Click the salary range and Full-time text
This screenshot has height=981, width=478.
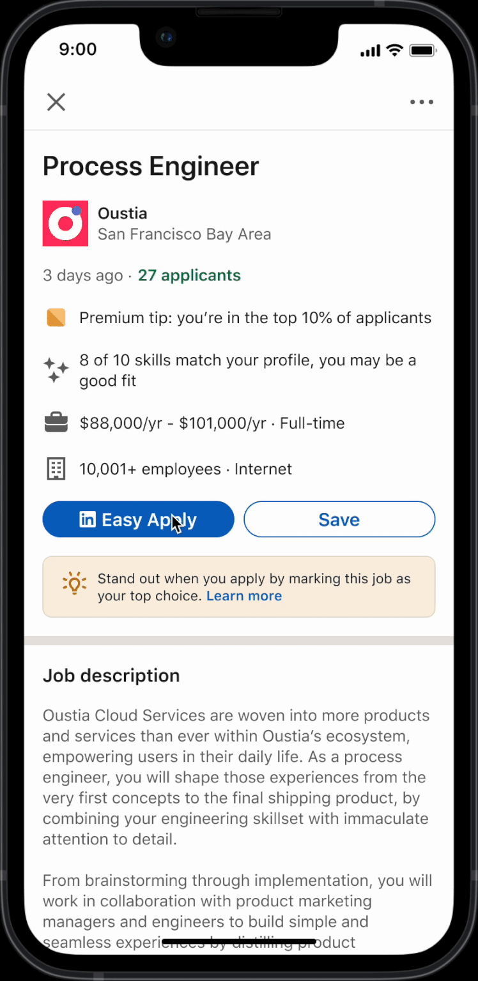(x=212, y=423)
